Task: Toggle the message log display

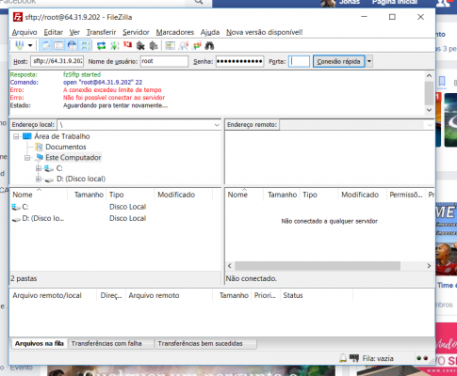Action: pos(45,45)
